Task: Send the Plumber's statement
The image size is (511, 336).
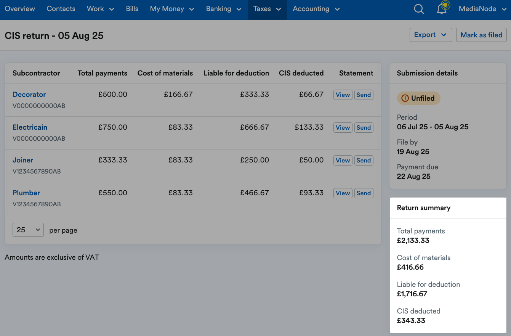Action: click(x=364, y=193)
